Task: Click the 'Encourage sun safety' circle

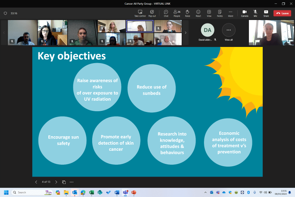Action: 63,140
